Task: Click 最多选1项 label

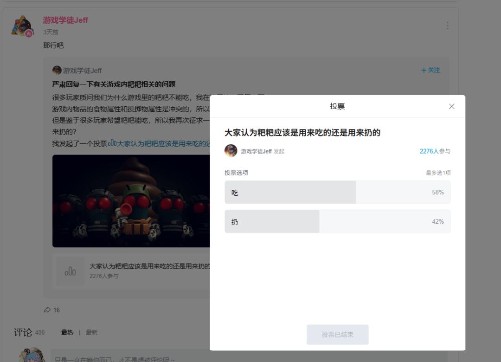Action: tap(438, 173)
